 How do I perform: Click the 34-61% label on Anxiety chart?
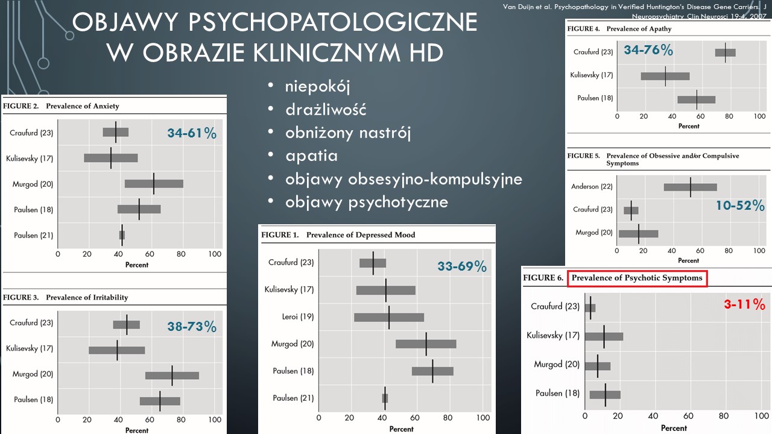192,133
